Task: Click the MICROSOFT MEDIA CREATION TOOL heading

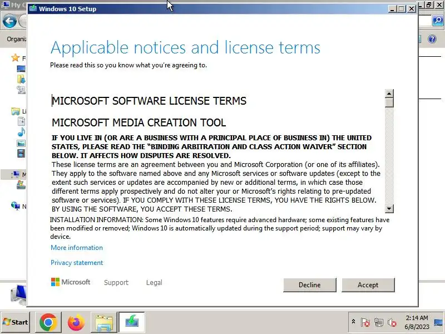Action: (x=139, y=122)
